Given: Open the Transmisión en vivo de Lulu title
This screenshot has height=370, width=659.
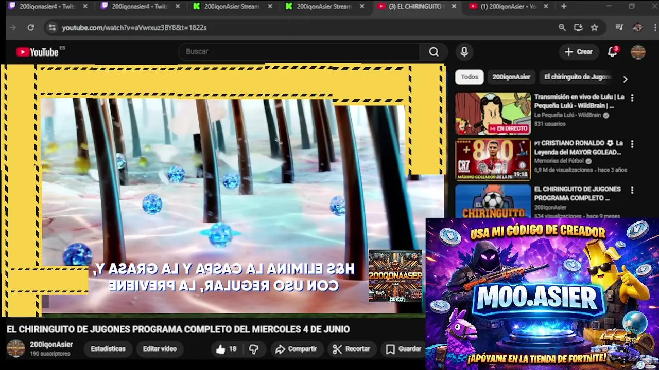Looking at the screenshot, I should [x=579, y=101].
